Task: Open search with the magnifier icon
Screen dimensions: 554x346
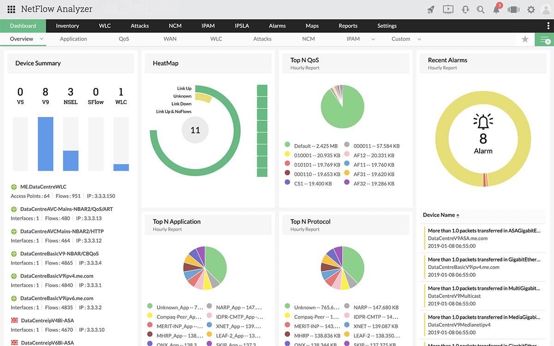Action: click(481, 9)
